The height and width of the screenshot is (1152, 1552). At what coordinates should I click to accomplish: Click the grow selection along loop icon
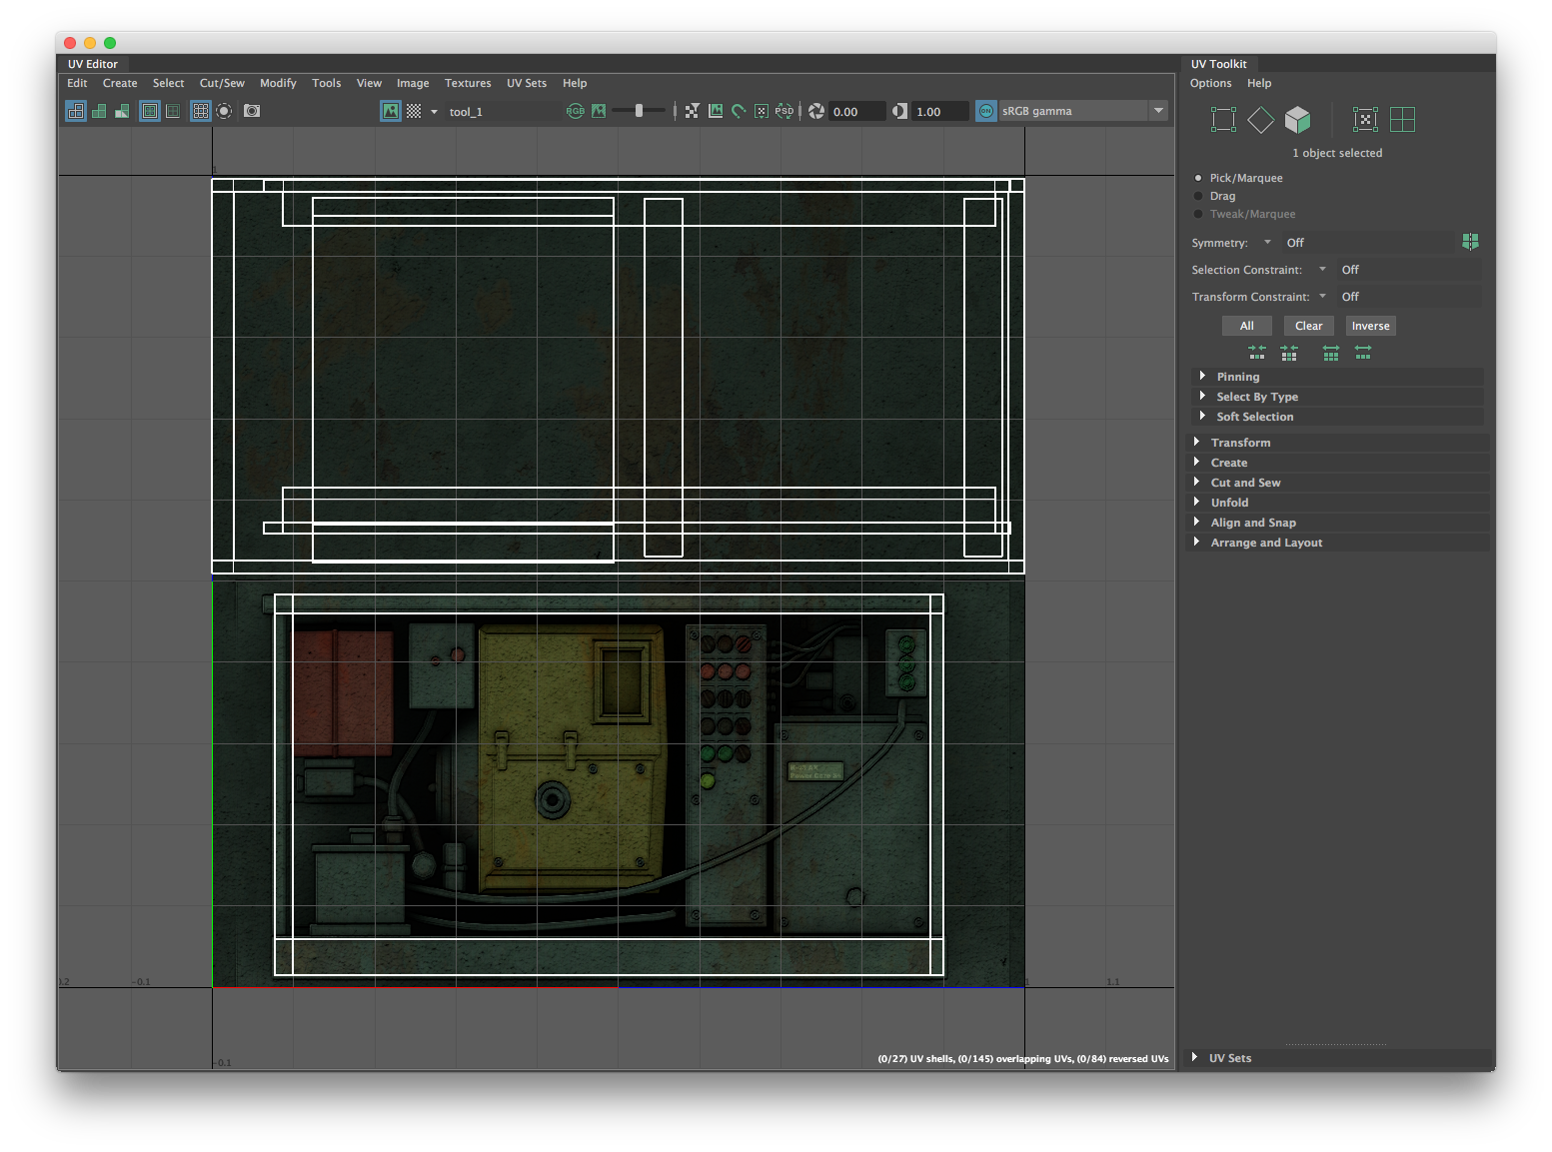pyautogui.click(x=1363, y=353)
